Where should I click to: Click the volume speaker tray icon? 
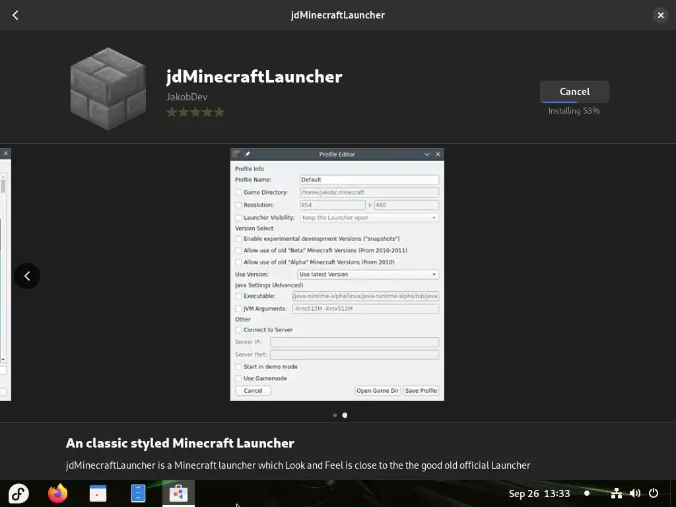pos(635,493)
